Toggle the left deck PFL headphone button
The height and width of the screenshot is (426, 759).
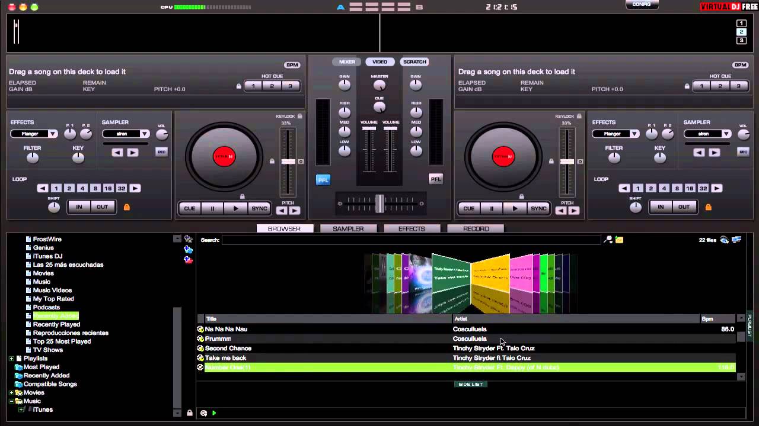point(323,179)
